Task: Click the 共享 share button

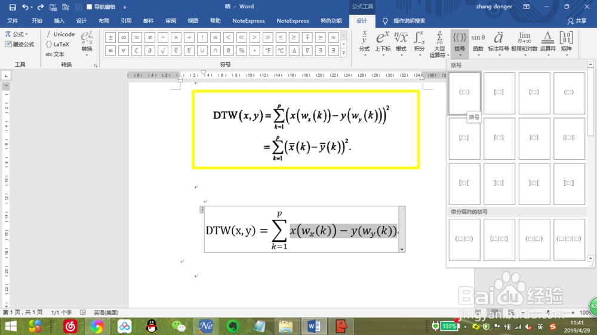Action: [x=577, y=21]
